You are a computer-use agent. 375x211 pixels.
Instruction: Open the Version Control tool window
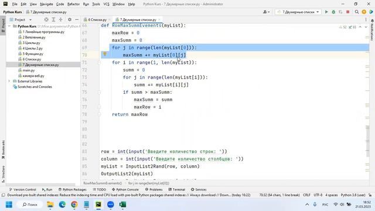click(23, 189)
